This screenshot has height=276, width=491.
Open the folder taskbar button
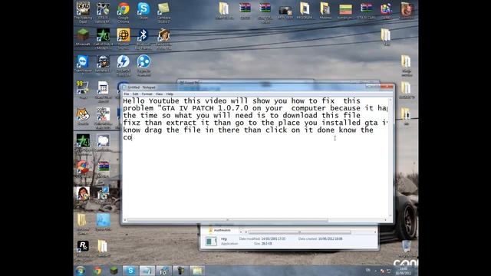click(x=197, y=271)
